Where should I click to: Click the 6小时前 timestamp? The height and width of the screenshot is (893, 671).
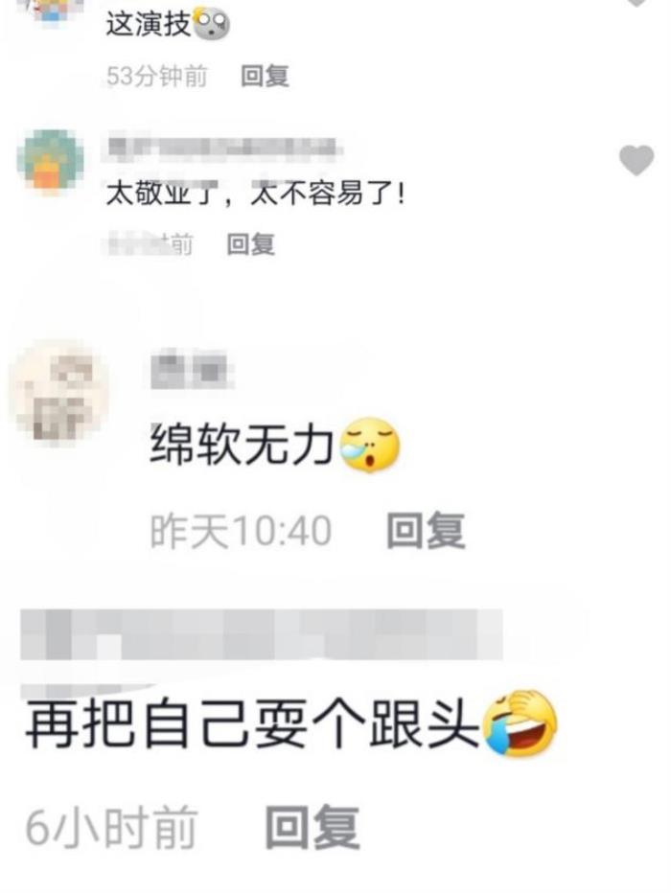click(111, 827)
